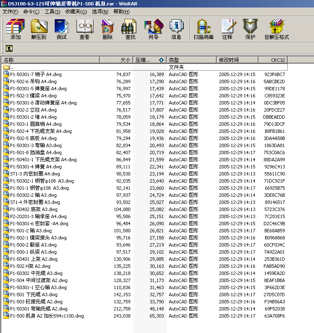Select file P1-50401-1 下托辊支架 A4.dwg
This screenshot has width=314, height=333.
(43, 160)
